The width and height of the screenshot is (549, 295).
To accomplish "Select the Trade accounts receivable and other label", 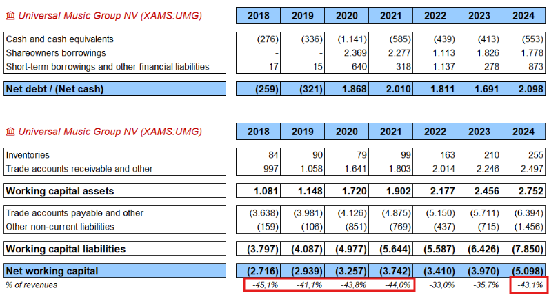I will click(x=79, y=169).
